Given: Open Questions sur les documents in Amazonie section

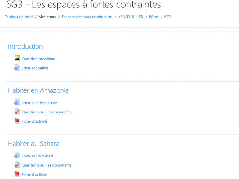Looking at the screenshot, I should [46, 112].
